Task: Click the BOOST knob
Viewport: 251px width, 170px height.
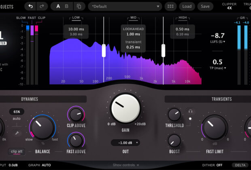Action: pyautogui.click(x=174, y=141)
